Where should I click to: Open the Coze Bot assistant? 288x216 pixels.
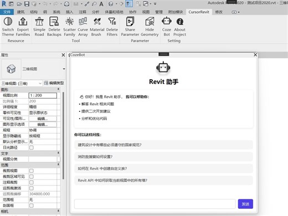coord(167,27)
